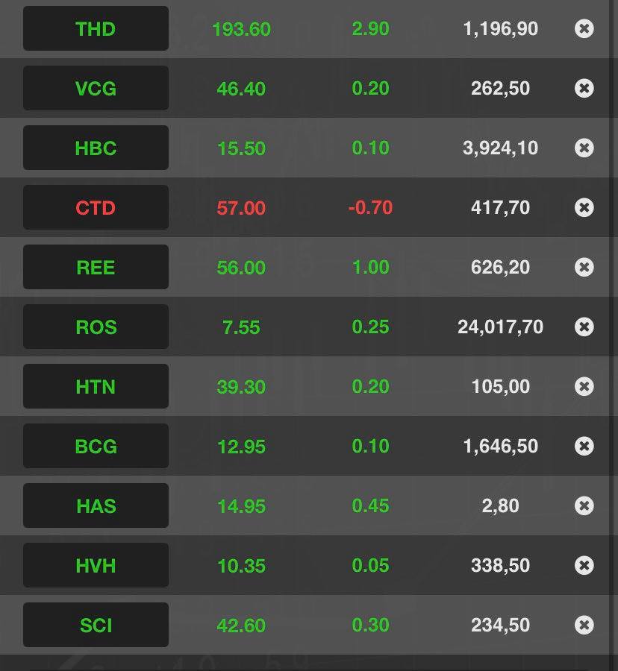Screen dimensions: 618x671
Task: Remove ROS from the list
Action: tap(584, 327)
